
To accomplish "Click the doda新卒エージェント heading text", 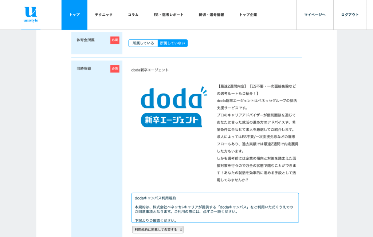I will tap(150, 70).
